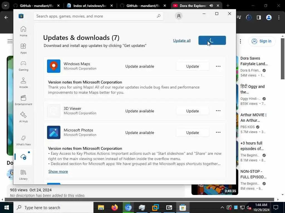Click YouTube Sign in button
This screenshot has width=285, height=213.
[262, 41]
